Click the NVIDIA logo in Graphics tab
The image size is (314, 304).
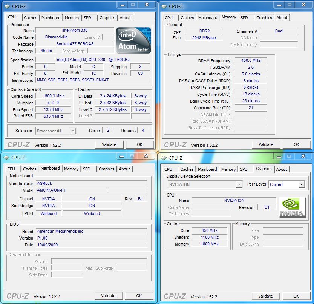(293, 207)
